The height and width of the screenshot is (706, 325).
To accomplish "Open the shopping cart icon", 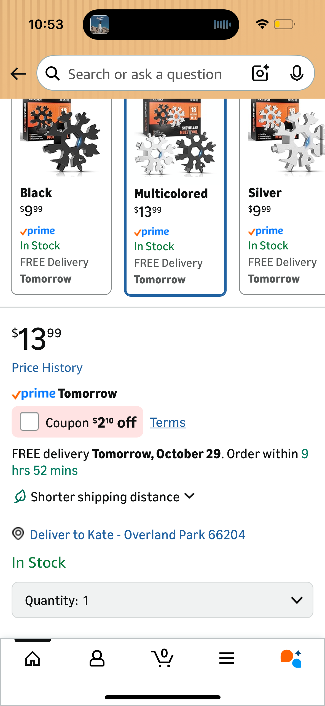I will coord(162,659).
